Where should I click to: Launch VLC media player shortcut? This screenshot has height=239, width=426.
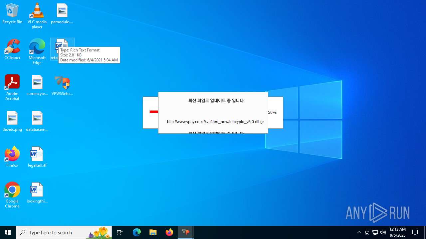click(37, 16)
